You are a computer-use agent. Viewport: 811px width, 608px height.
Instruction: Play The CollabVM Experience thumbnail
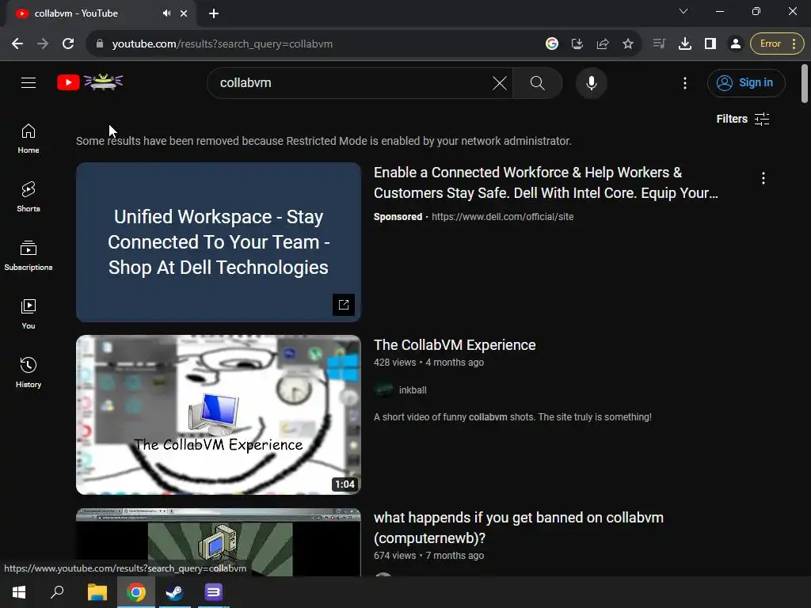coord(219,415)
